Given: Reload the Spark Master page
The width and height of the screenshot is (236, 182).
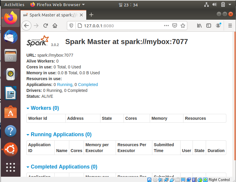Looking at the screenshot, I should point(45,26).
